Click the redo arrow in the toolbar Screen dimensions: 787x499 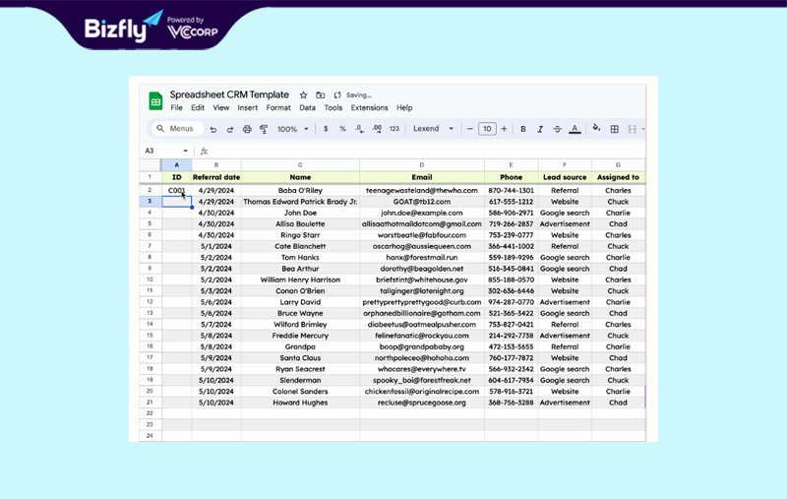[x=230, y=129]
